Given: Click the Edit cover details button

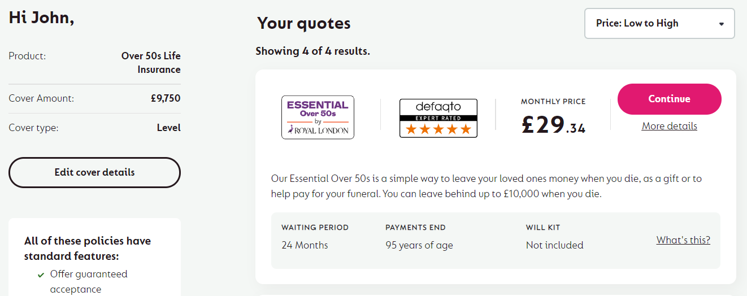Looking at the screenshot, I should coord(94,172).
